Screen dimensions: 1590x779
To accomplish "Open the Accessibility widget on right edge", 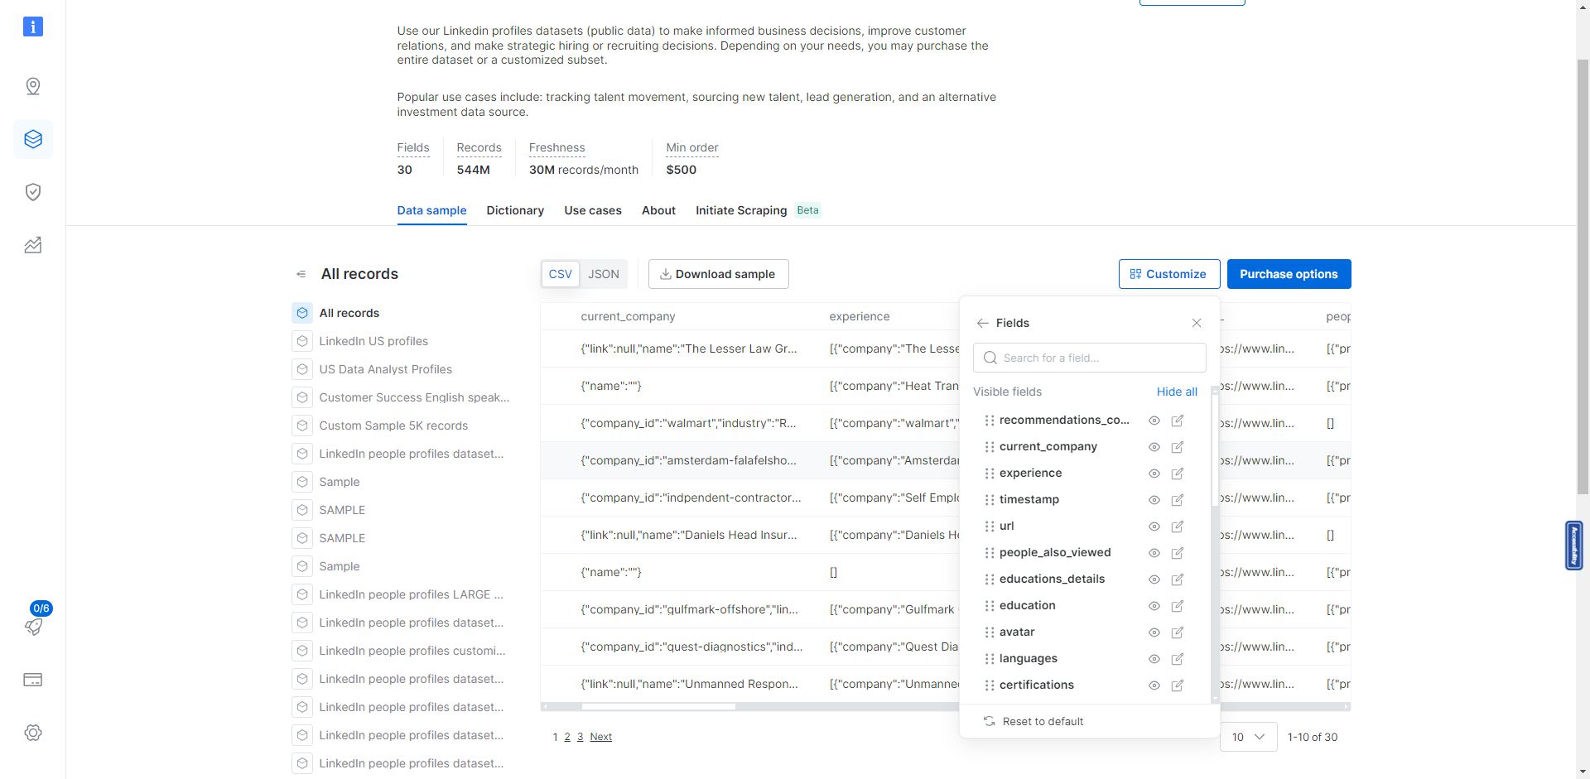I will point(1573,546).
